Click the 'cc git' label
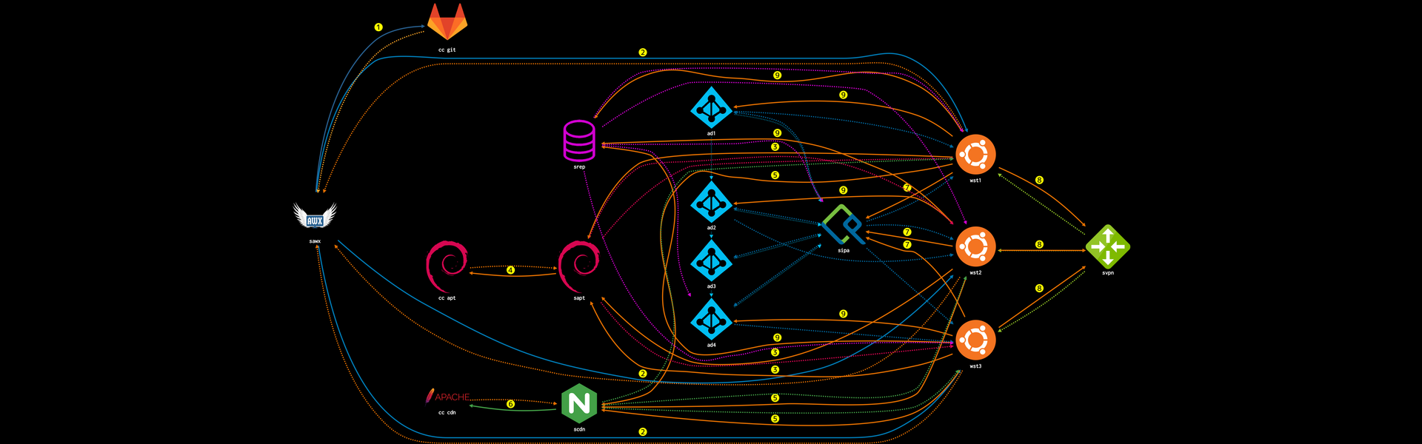 tap(447, 50)
